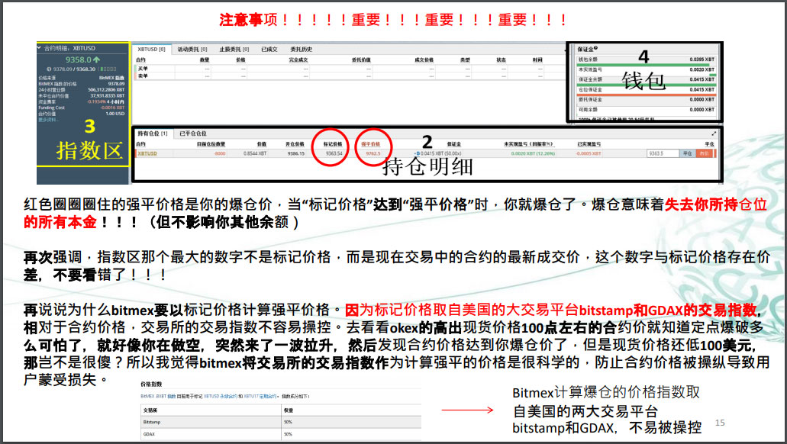The height and width of the screenshot is (444, 787).
Task: Click the Bitstamp row in index table
Action: [281, 422]
